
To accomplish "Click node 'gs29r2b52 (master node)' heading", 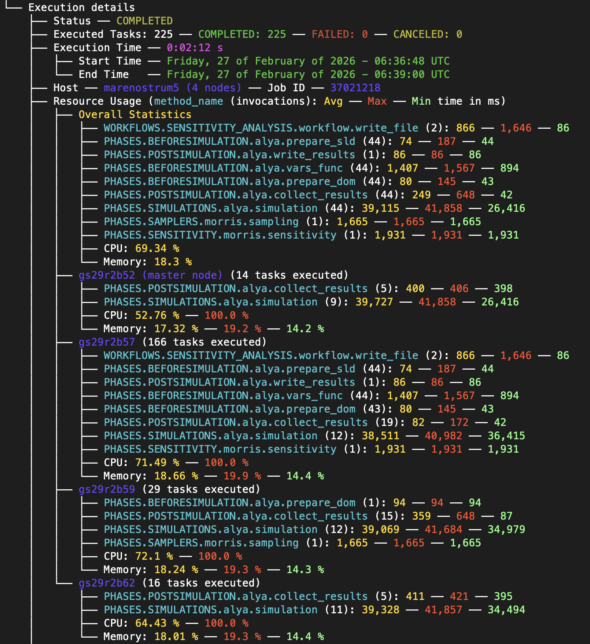I will pos(151,275).
